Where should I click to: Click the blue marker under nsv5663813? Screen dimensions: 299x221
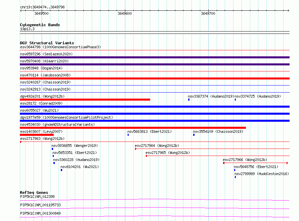click(x=128, y=135)
